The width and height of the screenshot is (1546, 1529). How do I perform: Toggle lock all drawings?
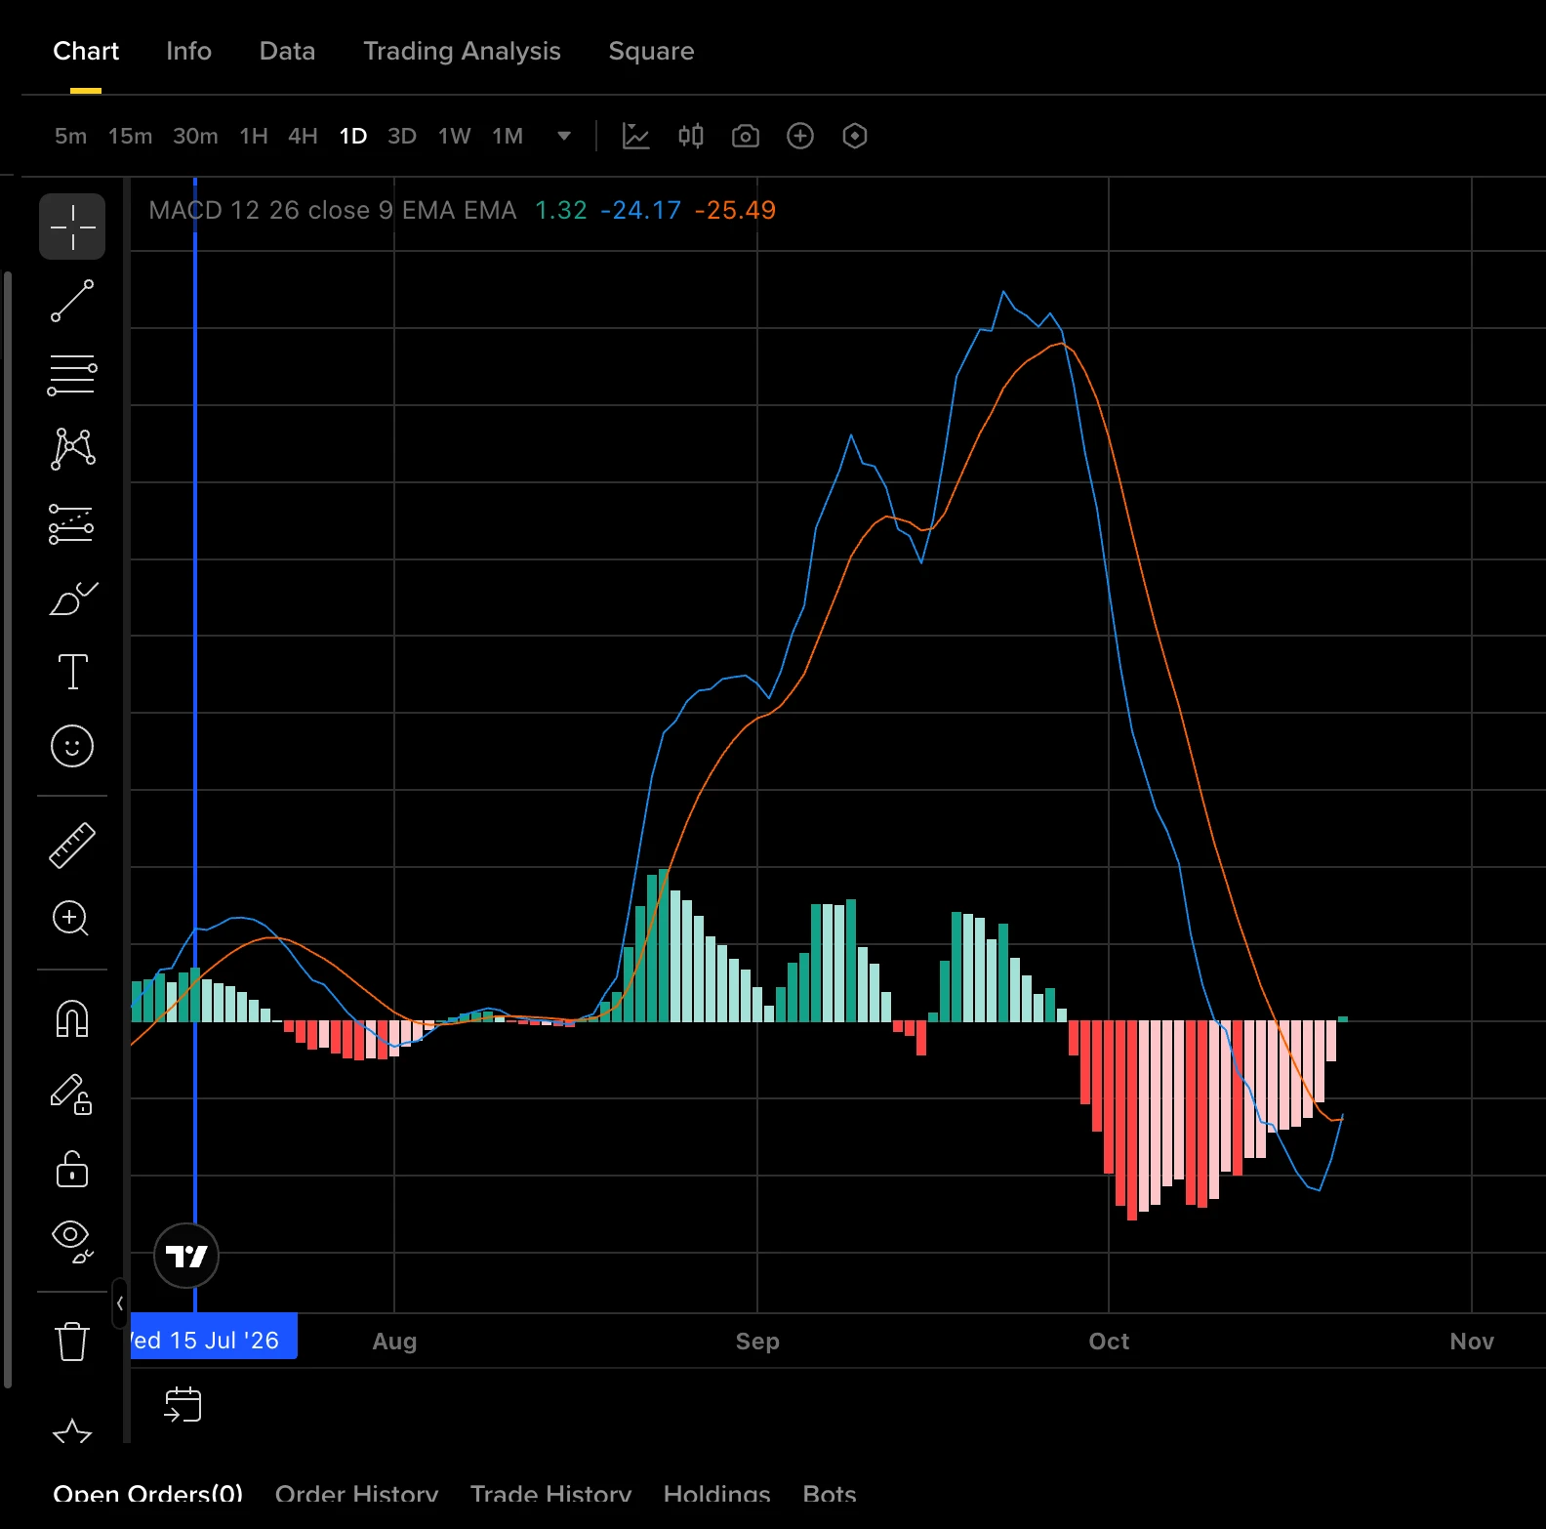(72, 1168)
